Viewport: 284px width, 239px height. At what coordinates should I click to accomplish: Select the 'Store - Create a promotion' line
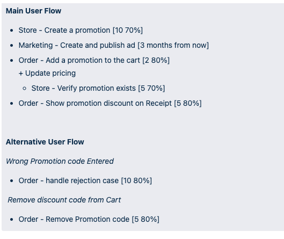(x=81, y=30)
